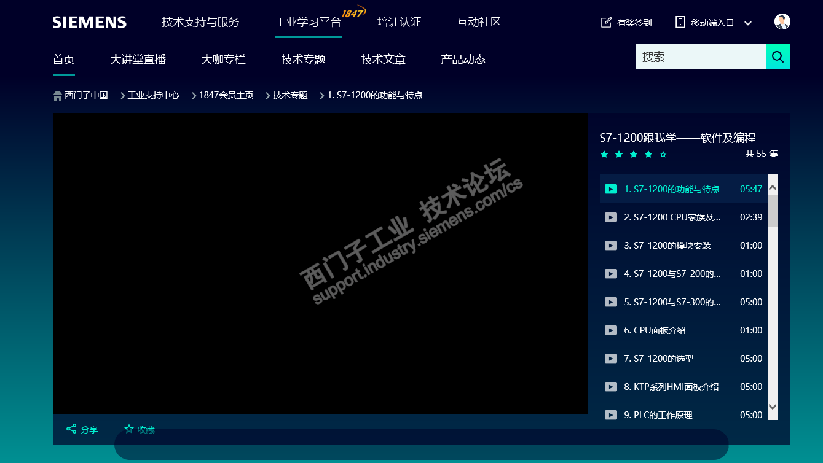
Task: Click play icon for S7-1200的选型
Action: click(x=611, y=359)
